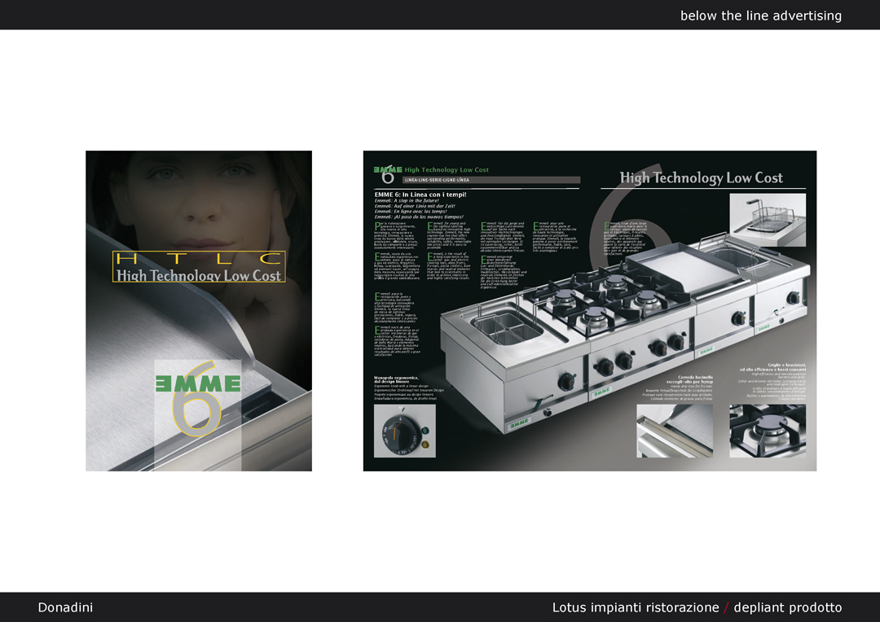
Task: Click the green EMME 6 logo on cover
Action: click(x=198, y=384)
